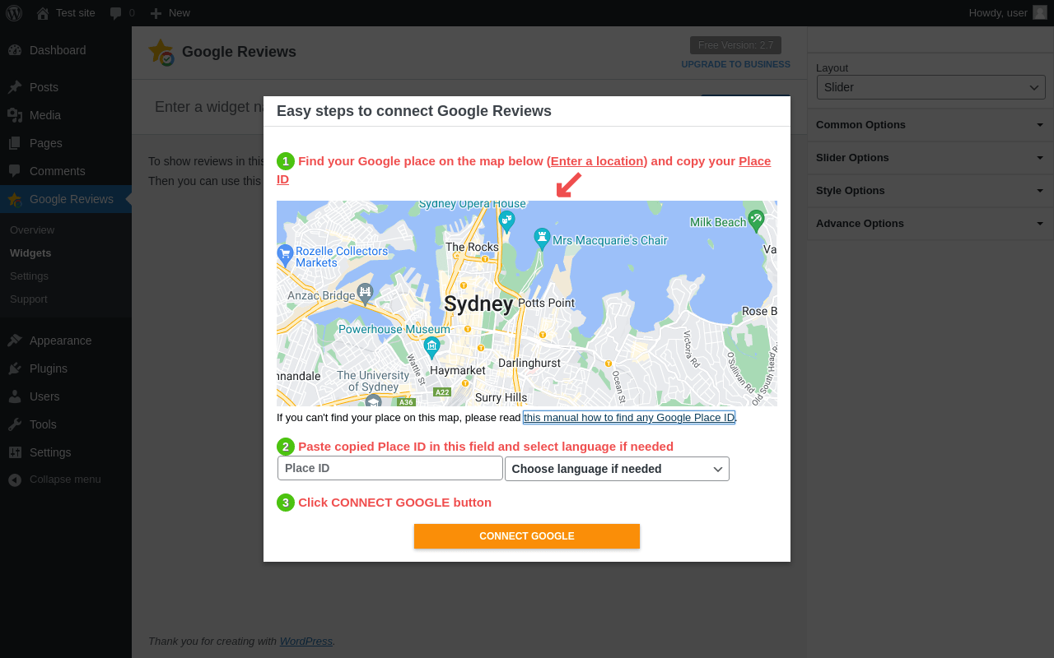This screenshot has width=1054, height=658.
Task: Open the Settings submenu under Google Reviews
Action: [x=29, y=276]
